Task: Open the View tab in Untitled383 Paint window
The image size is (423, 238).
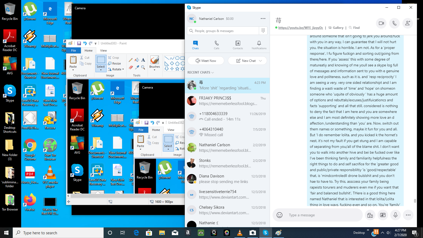Action: (x=103, y=51)
